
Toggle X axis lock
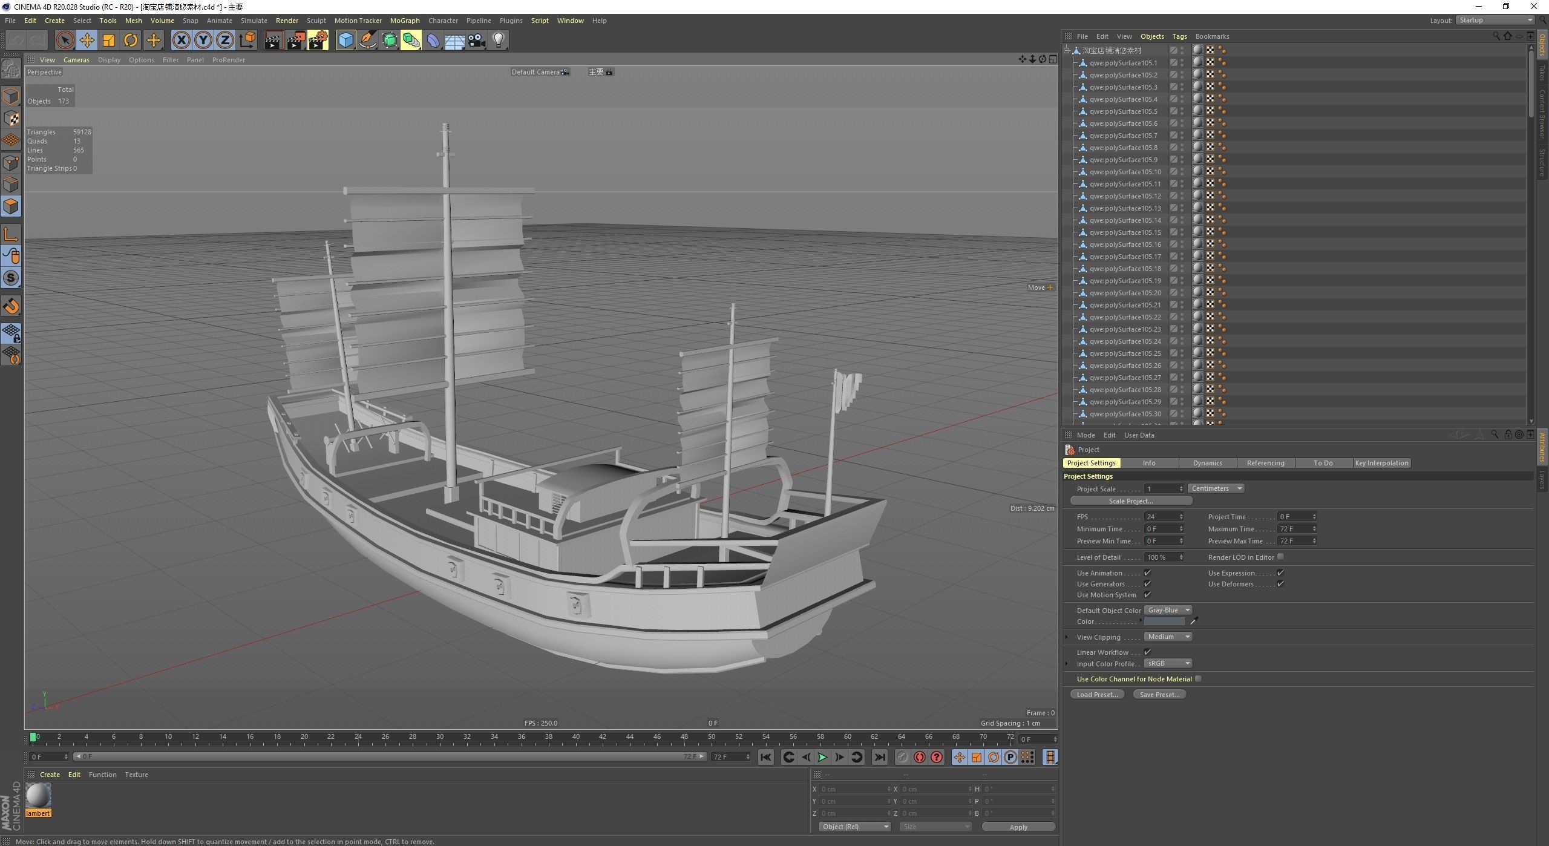coord(181,41)
